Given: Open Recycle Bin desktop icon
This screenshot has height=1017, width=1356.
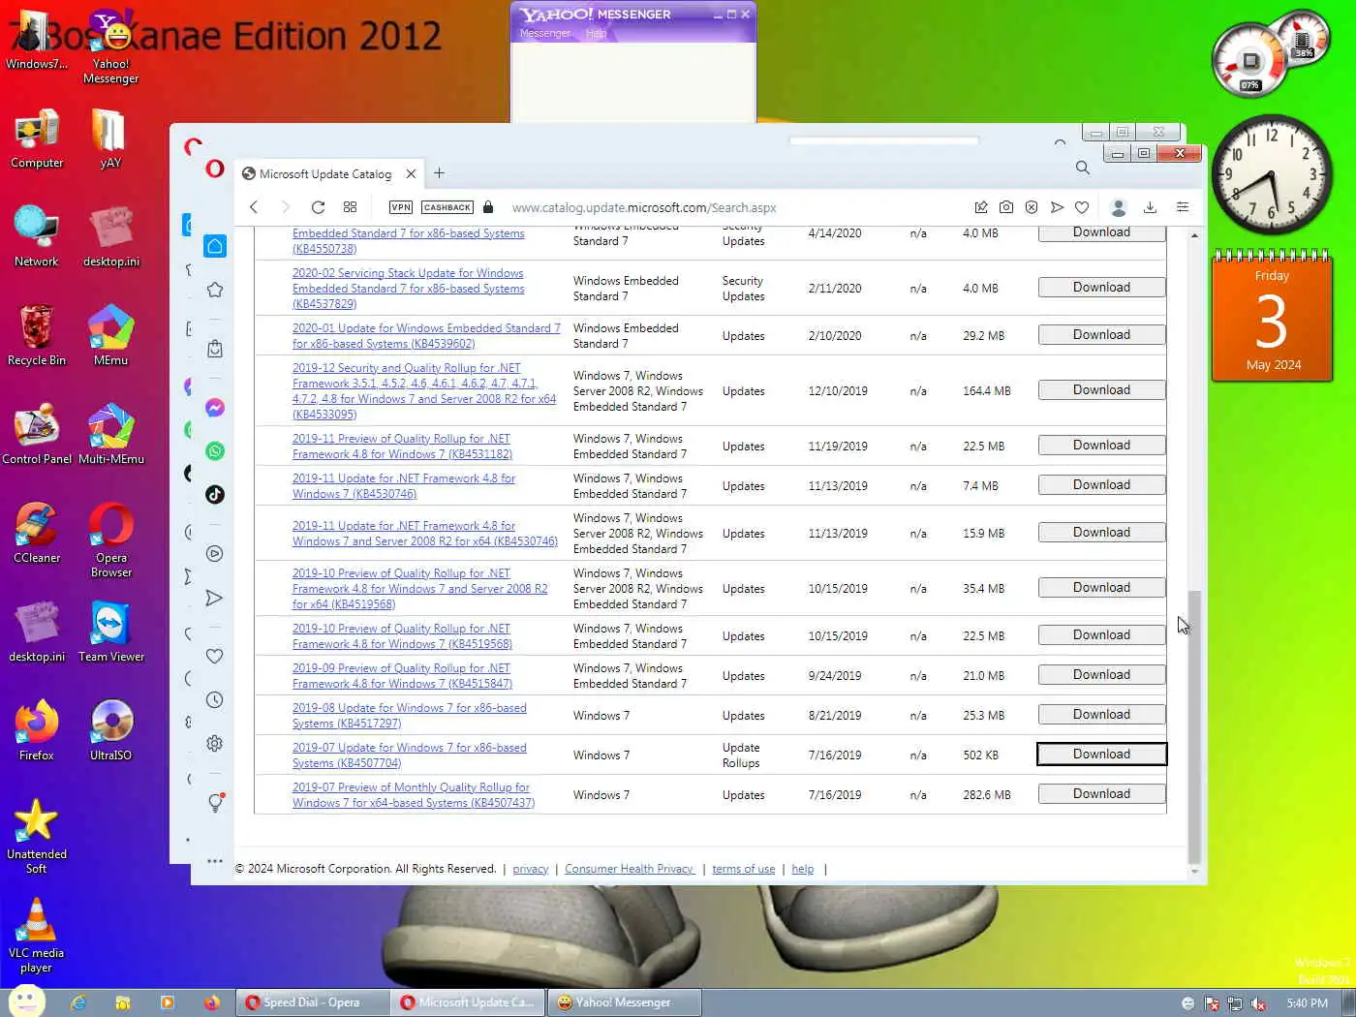Looking at the screenshot, I should point(37,336).
